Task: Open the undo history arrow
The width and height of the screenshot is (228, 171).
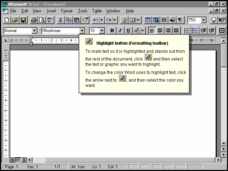Action: click(102, 20)
